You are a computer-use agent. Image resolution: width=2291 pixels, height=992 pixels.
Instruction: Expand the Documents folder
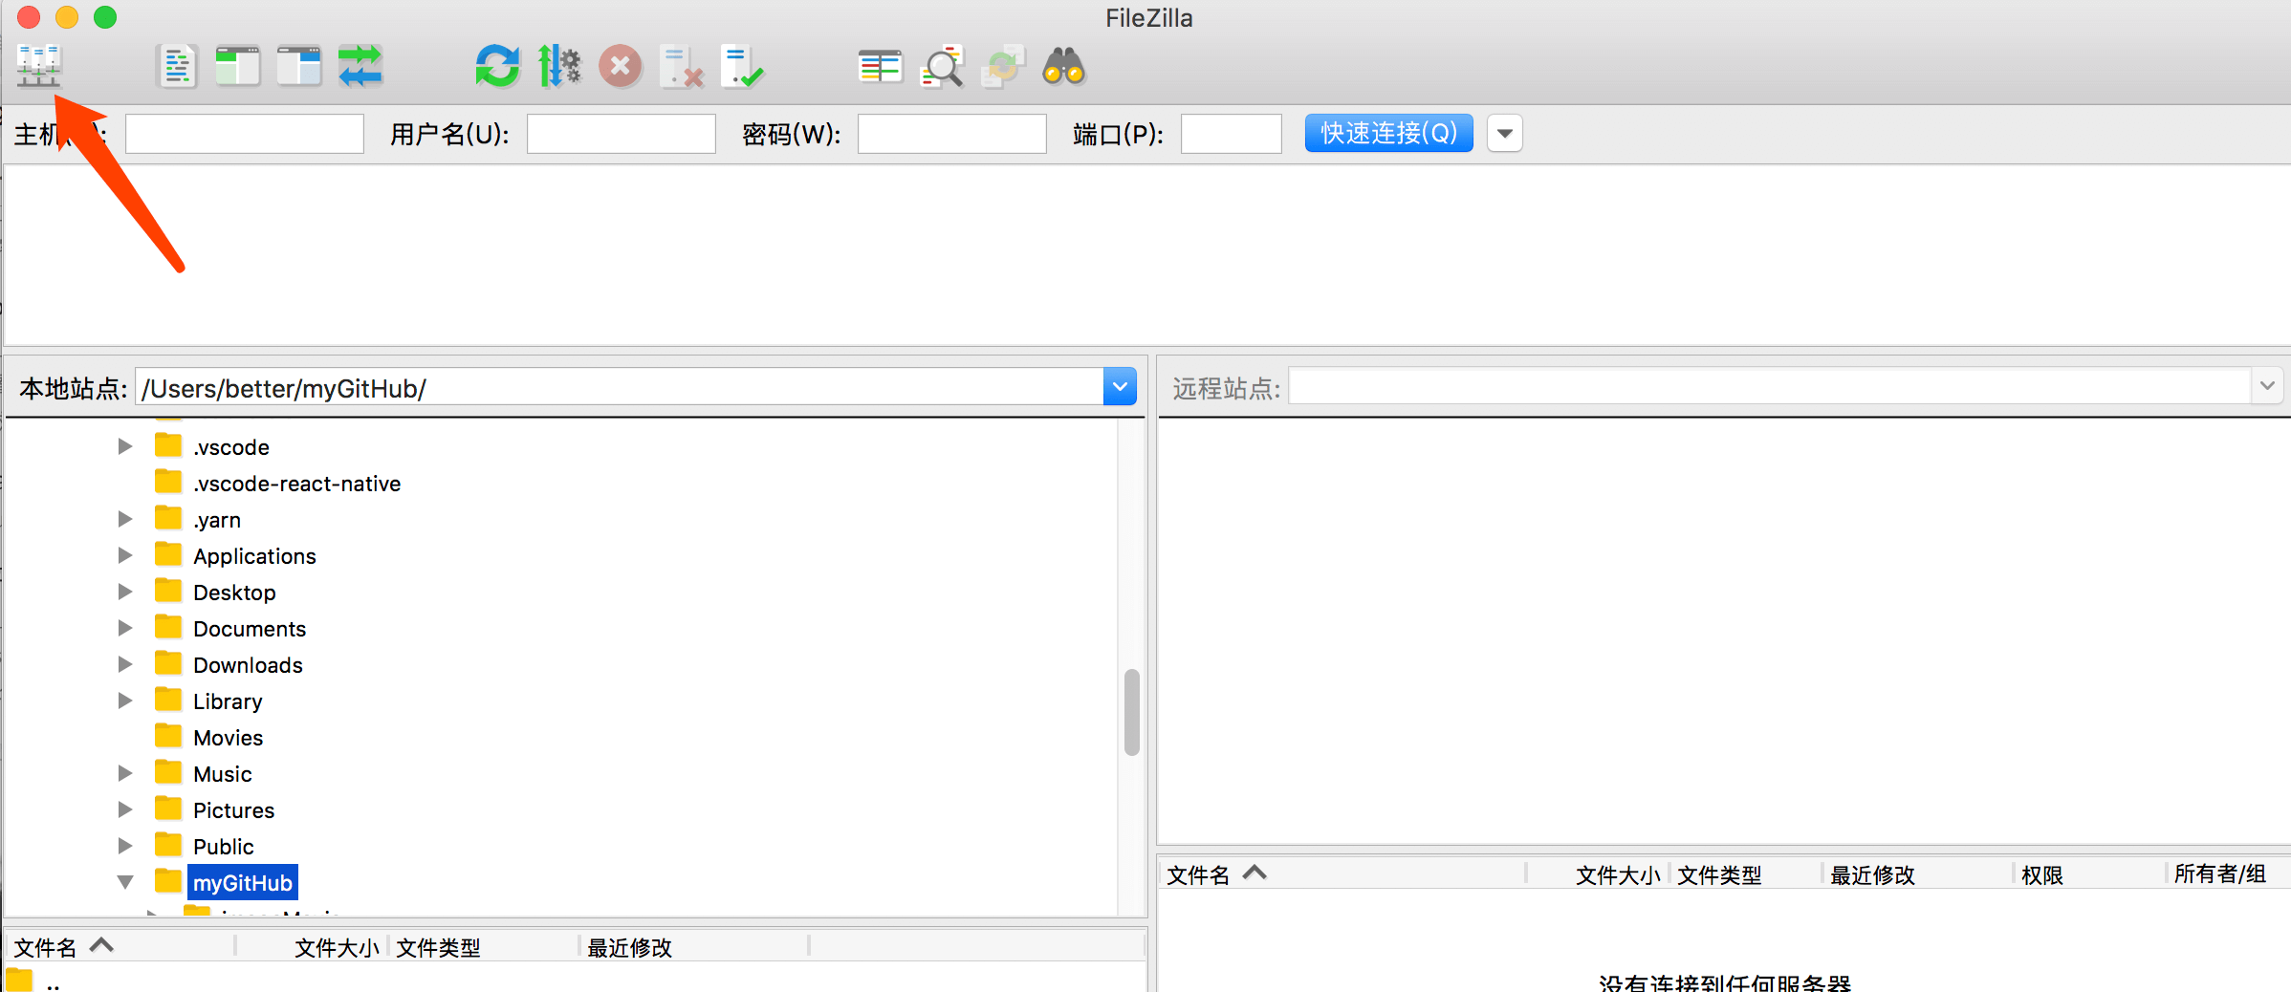click(124, 628)
